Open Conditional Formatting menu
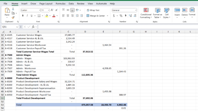This screenshot has width=198, height=111. point(146,13)
